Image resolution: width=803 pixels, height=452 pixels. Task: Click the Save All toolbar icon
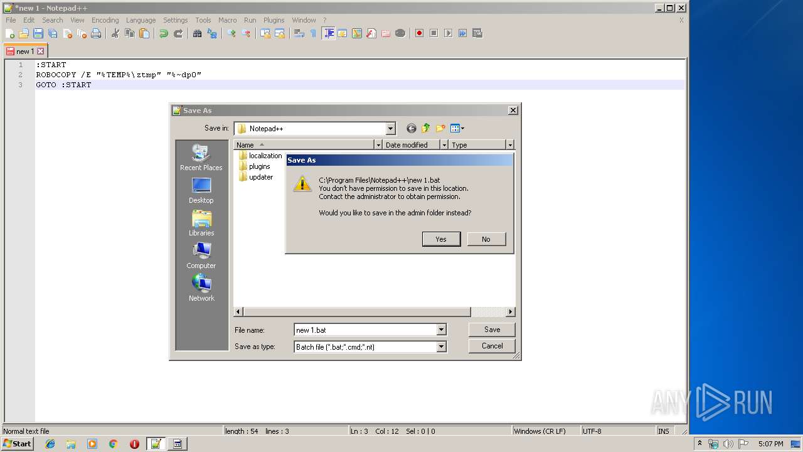pyautogui.click(x=53, y=33)
